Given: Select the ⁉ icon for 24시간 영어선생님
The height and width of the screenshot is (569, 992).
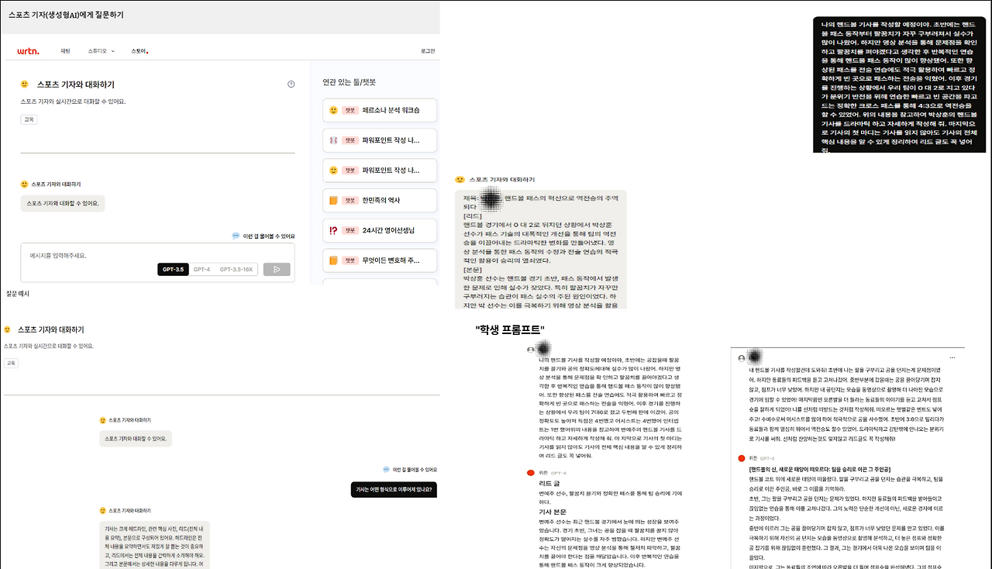Looking at the screenshot, I should click(333, 229).
